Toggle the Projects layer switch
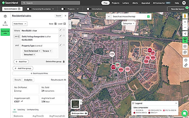Viewport: 189px width, 118px height. click(x=63, y=9)
